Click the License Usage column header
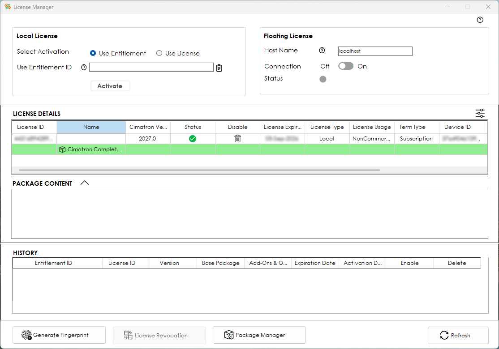Image resolution: width=499 pixels, height=349 pixels. coord(372,127)
